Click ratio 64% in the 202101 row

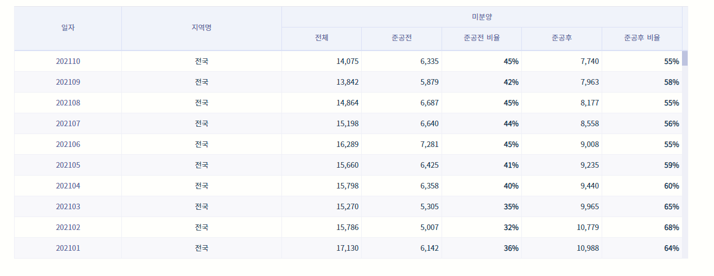click(x=672, y=248)
